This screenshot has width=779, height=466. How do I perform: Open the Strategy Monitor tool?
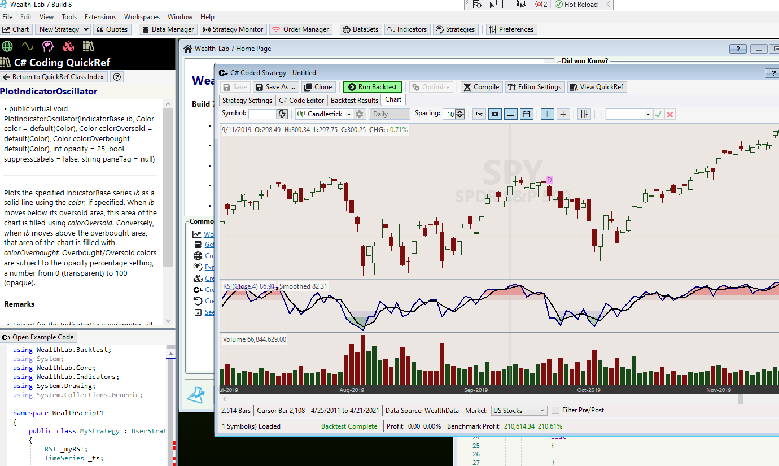[x=233, y=29]
